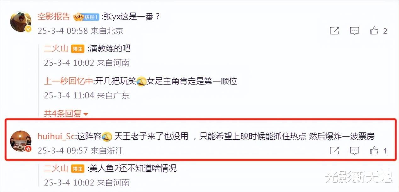
Task: Open the 空影报告 username profile
Action: pos(54,16)
